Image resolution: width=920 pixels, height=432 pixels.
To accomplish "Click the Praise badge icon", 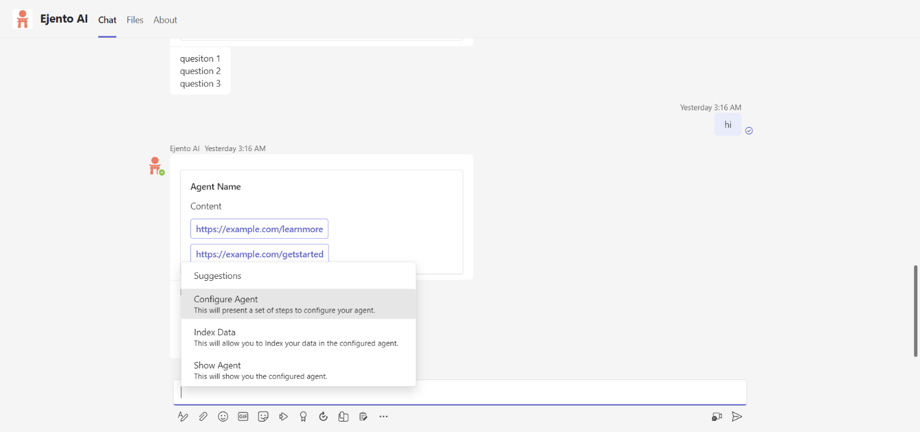I will pos(303,416).
